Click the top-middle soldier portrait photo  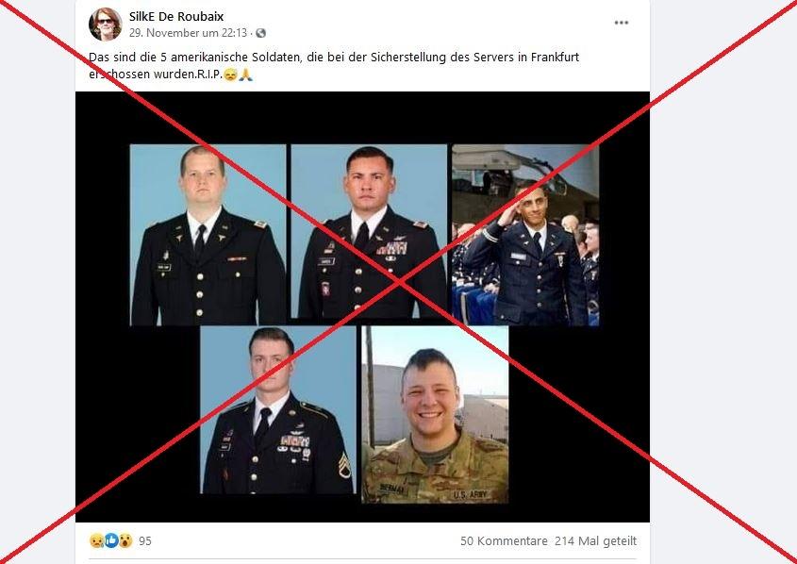[369, 231]
